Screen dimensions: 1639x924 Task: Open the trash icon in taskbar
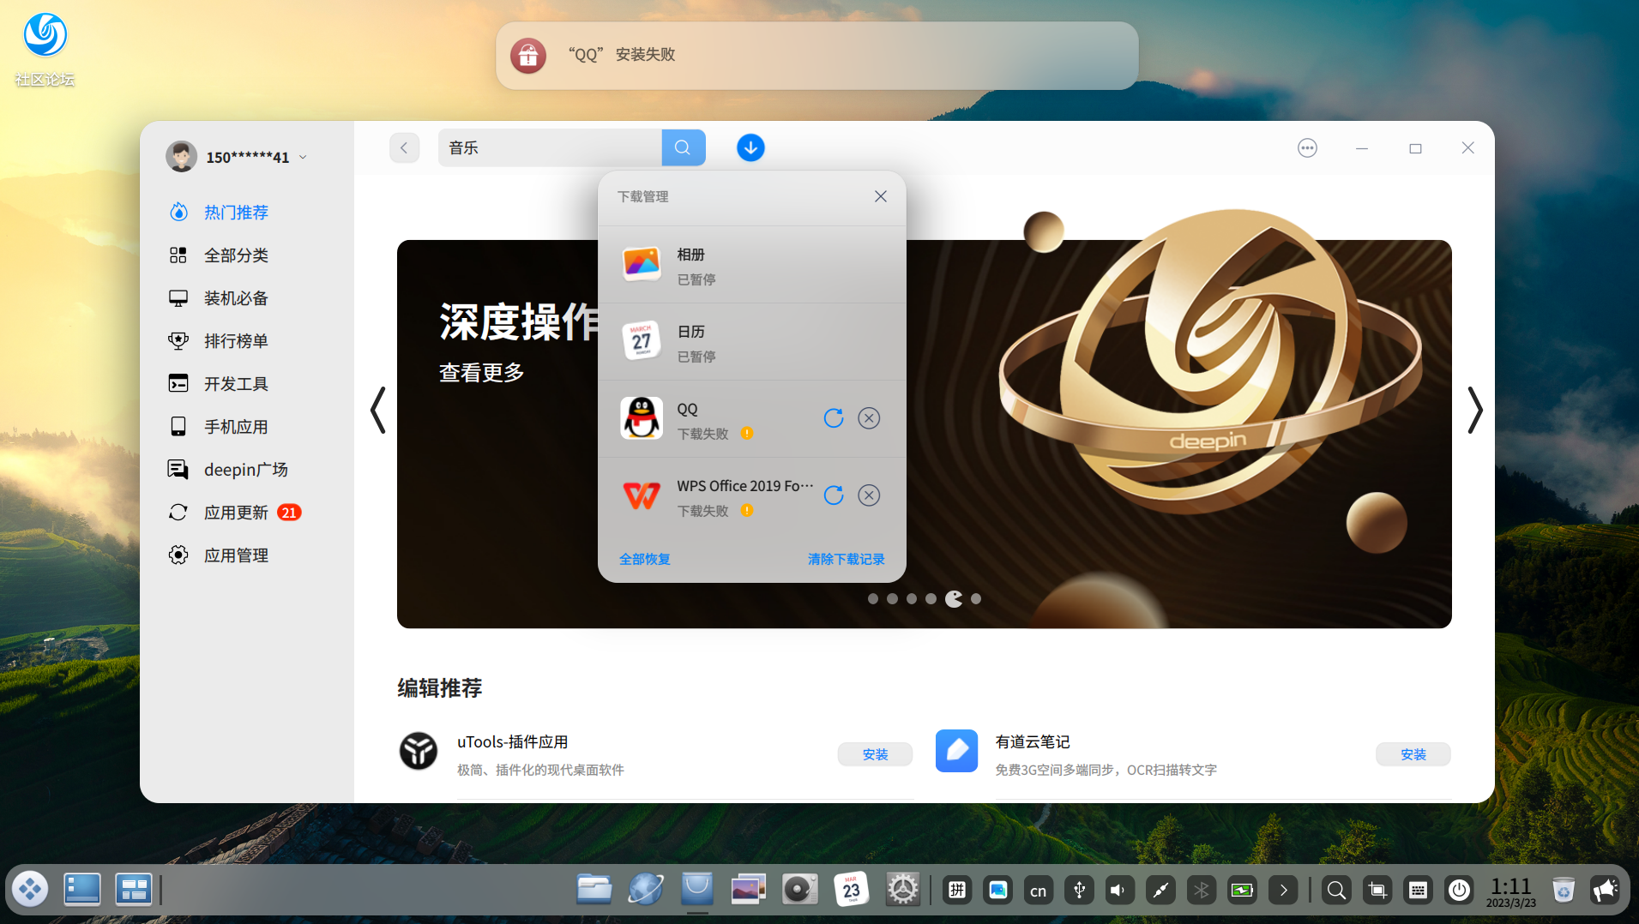click(x=1564, y=890)
